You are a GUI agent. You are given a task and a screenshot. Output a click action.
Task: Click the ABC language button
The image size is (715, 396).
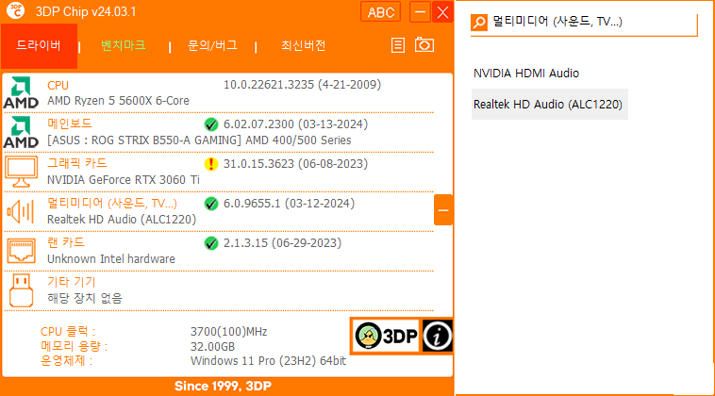(x=380, y=12)
